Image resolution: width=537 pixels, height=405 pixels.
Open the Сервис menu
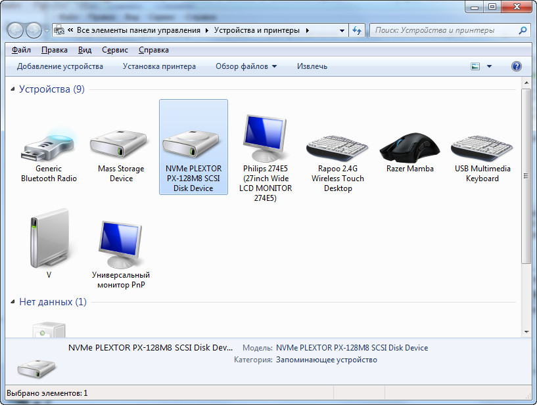pos(115,50)
